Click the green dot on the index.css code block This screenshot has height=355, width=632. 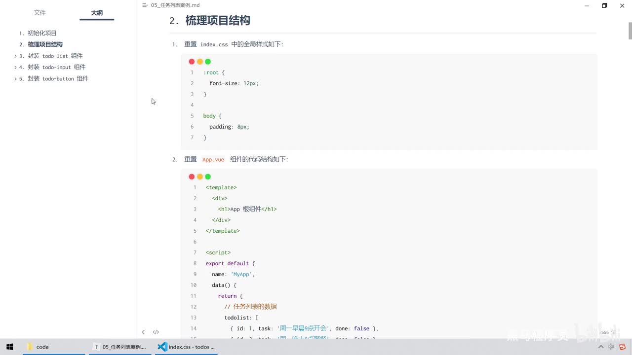(208, 62)
